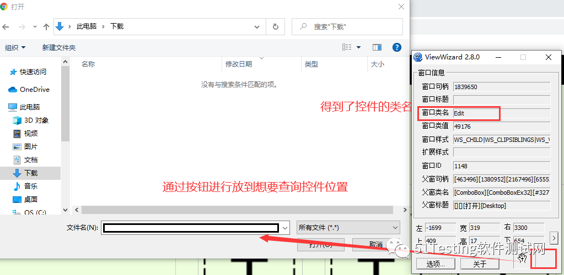Click the 父窗标题 field
This screenshot has height=275, width=564.
point(502,206)
